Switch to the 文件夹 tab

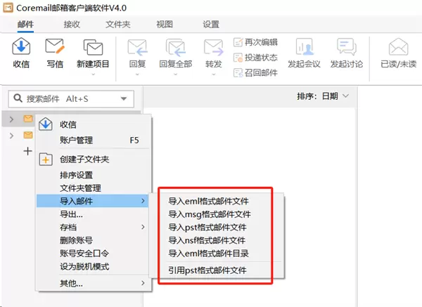click(117, 24)
